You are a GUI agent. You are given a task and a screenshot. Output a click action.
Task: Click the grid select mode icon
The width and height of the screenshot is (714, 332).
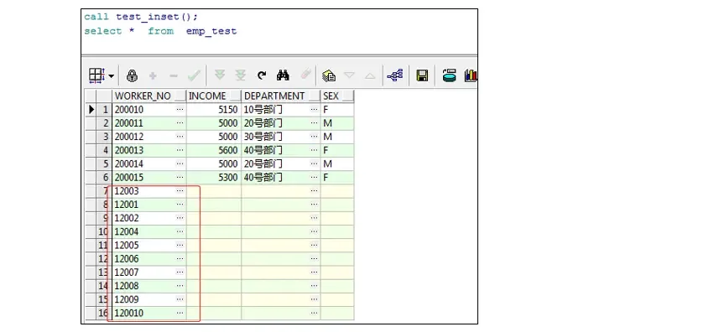pos(96,75)
